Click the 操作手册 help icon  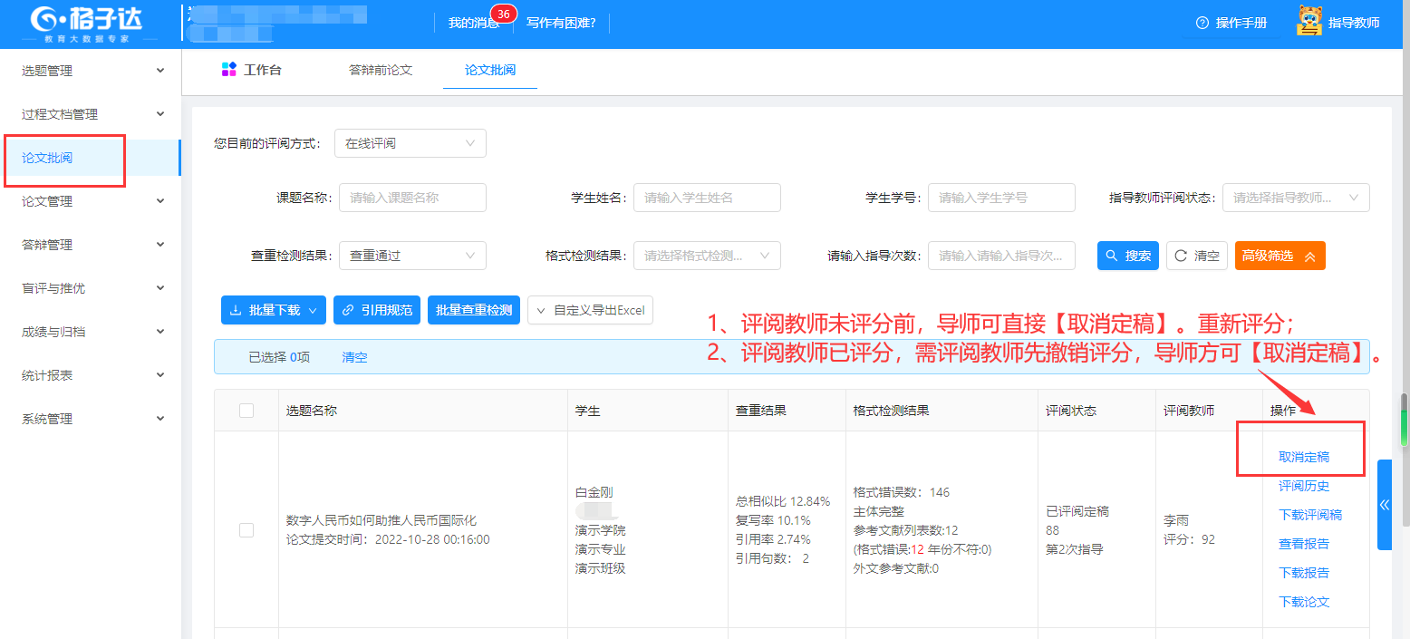(1202, 23)
